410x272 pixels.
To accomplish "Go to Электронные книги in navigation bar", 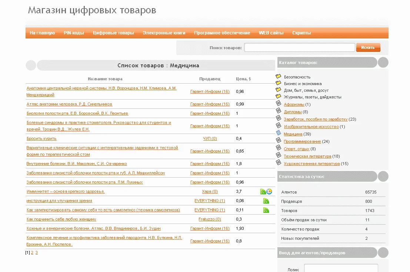I will (164, 33).
